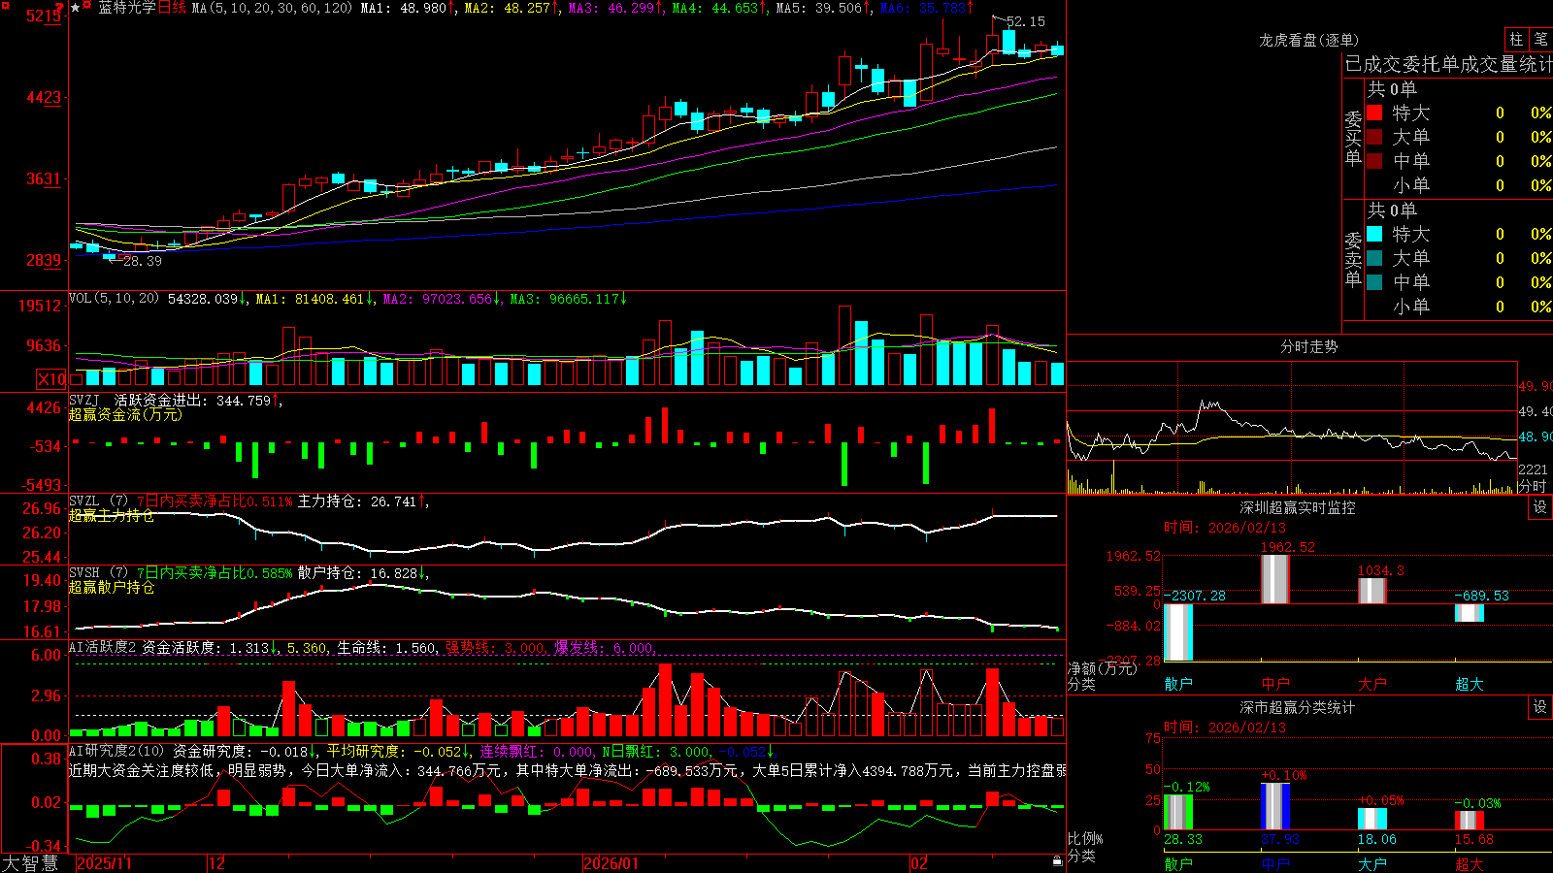Click the red gear icon beside stock name
This screenshot has height=873, width=1553.
[x=87, y=7]
